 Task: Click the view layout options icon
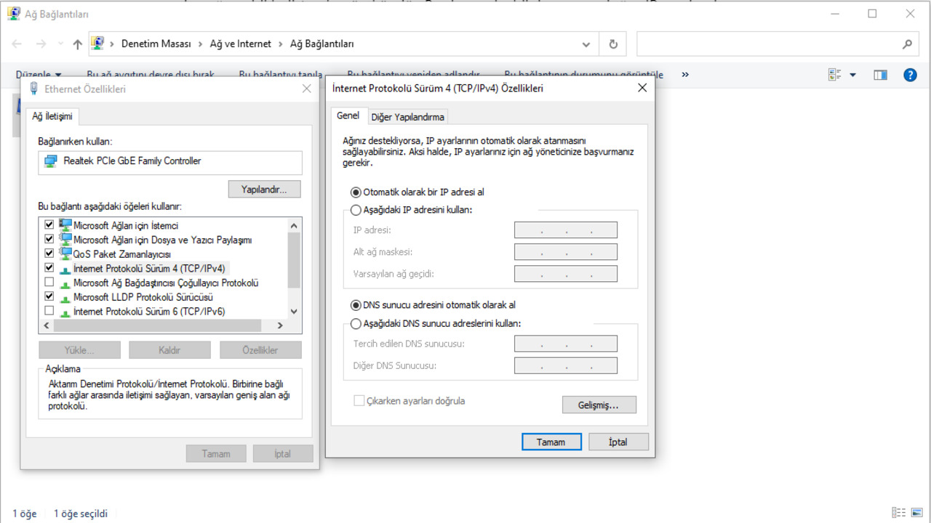pyautogui.click(x=835, y=75)
